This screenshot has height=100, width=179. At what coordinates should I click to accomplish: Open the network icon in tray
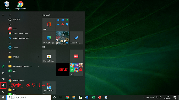[x=151, y=97]
